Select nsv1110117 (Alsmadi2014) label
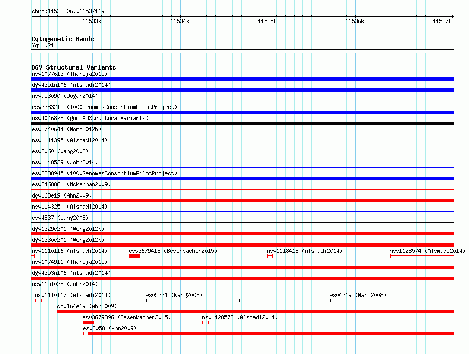The height and width of the screenshot is (354, 469). [x=73, y=295]
